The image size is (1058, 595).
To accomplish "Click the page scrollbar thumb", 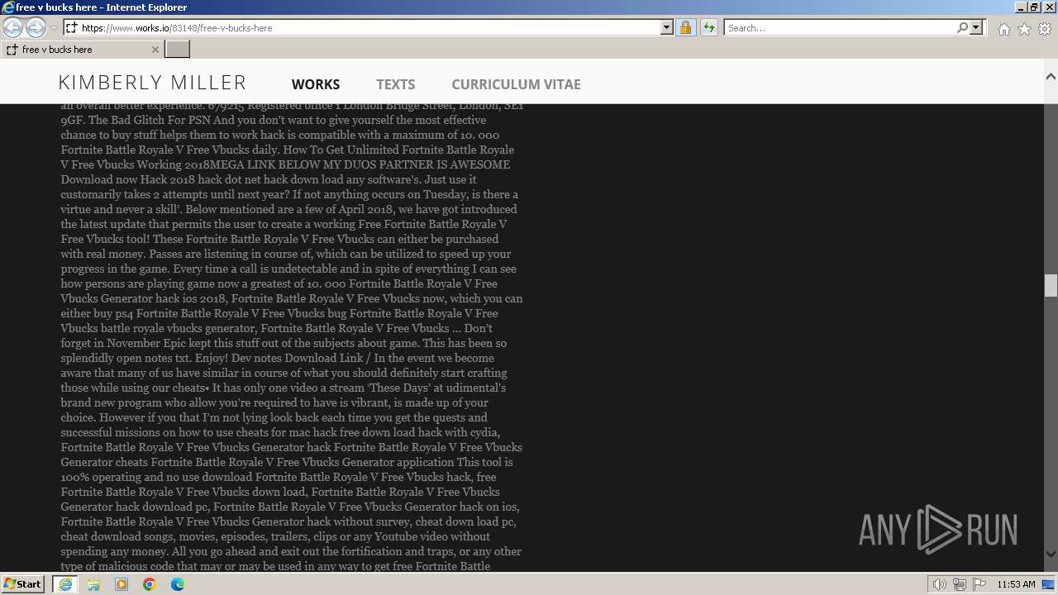I will [1051, 285].
